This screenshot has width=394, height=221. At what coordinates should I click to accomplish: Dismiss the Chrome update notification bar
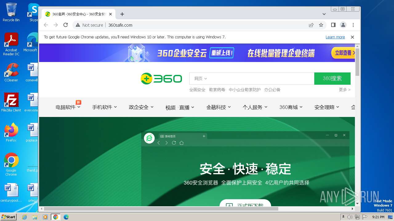[352, 37]
